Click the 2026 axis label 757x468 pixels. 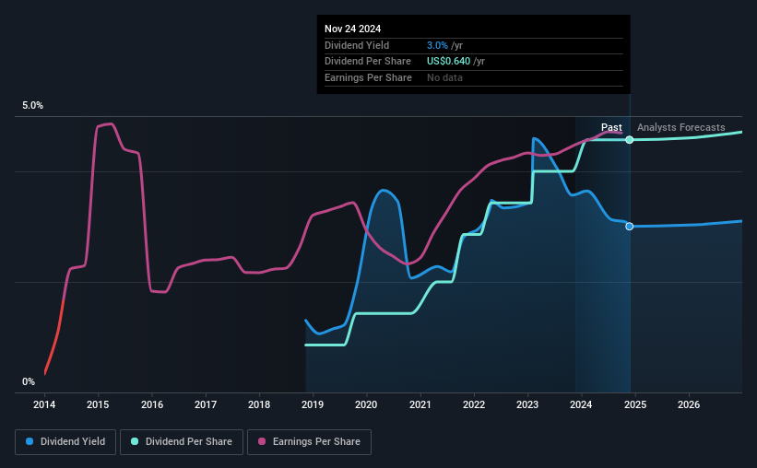pos(689,404)
